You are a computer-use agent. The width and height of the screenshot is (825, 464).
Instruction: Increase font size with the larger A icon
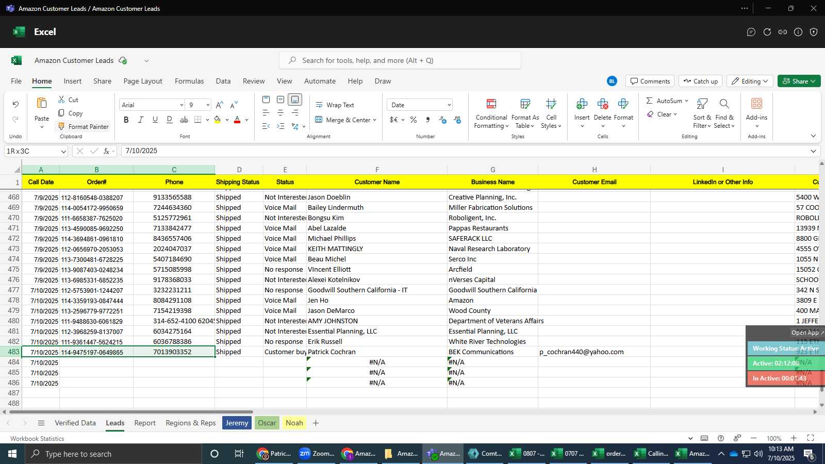tap(219, 105)
